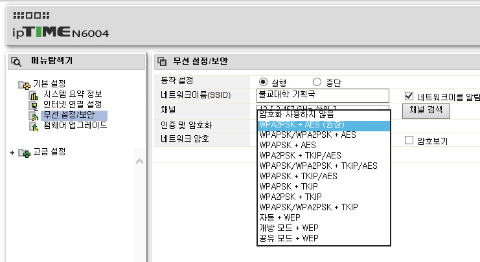The height and width of the screenshot is (262, 480).
Task: Click the 네트워크이름(SSID) label
Action: click(196, 95)
